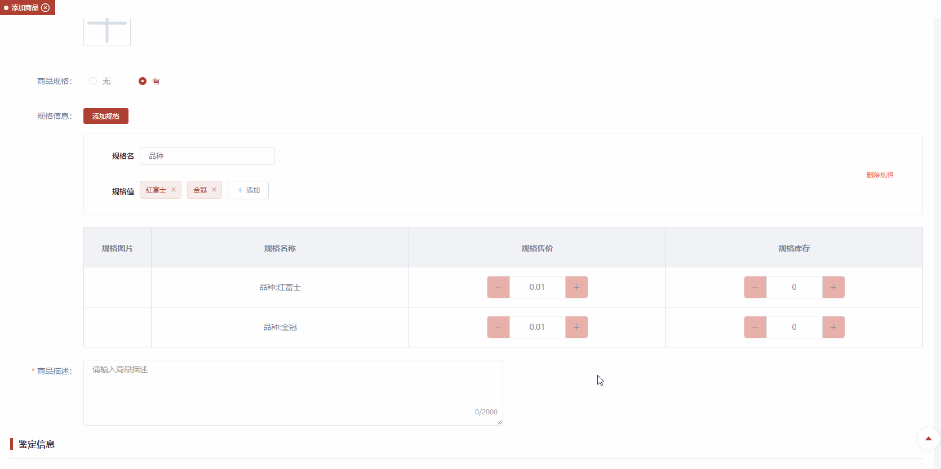Image resolution: width=941 pixels, height=469 pixels.
Task: Add a new 规格值 with 添加 button
Action: (x=248, y=190)
